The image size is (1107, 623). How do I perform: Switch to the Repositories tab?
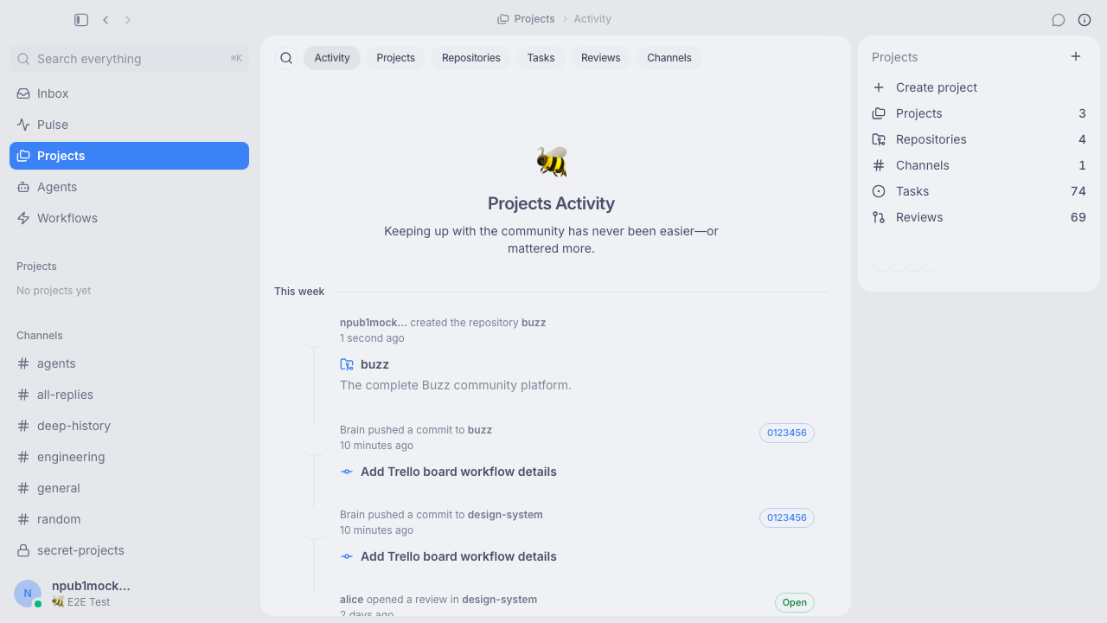pyautogui.click(x=471, y=58)
